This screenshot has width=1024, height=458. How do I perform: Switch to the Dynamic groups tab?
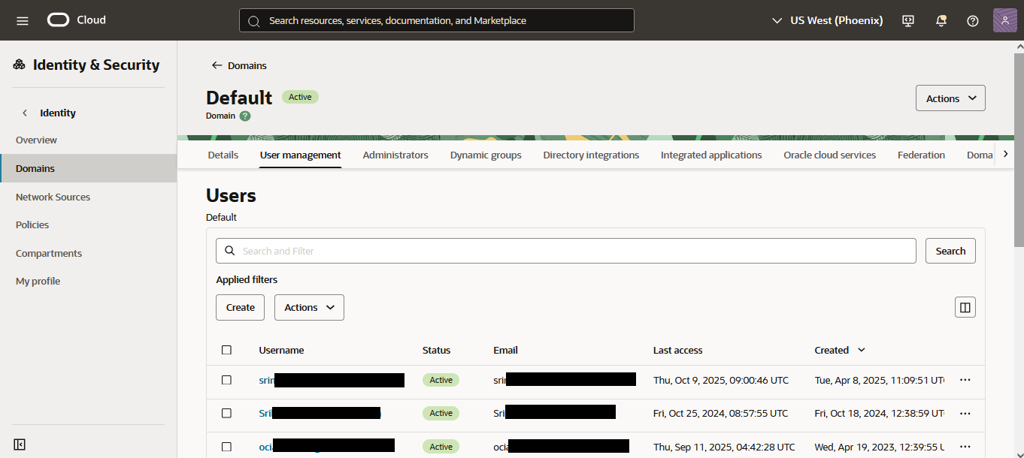pyautogui.click(x=486, y=155)
